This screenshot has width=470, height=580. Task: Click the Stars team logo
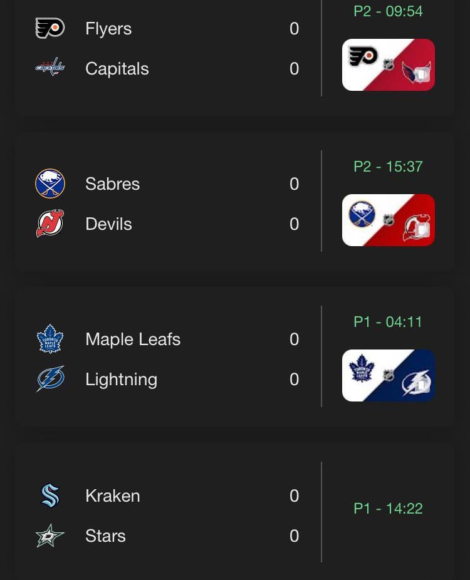coord(50,536)
